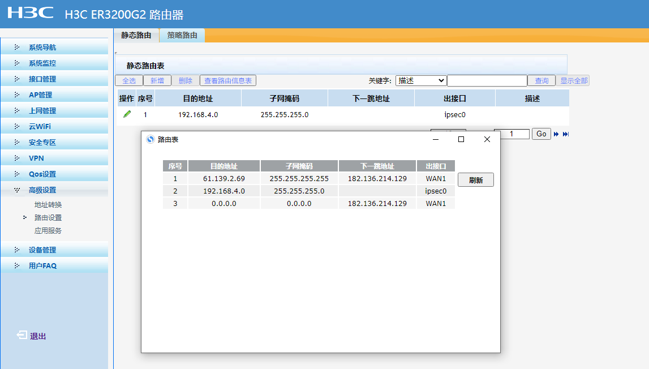649x369 pixels.
Task: Click the green pencil edit icon for route 1
Action: 127,114
